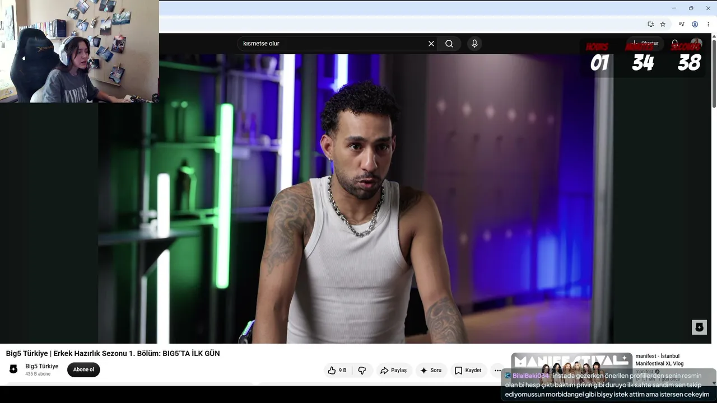717x403 pixels.
Task: Open more actions ellipsis menu
Action: click(x=497, y=370)
